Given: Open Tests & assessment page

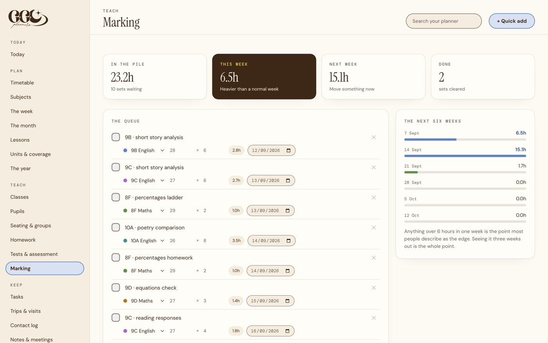Looking at the screenshot, I should point(45,254).
